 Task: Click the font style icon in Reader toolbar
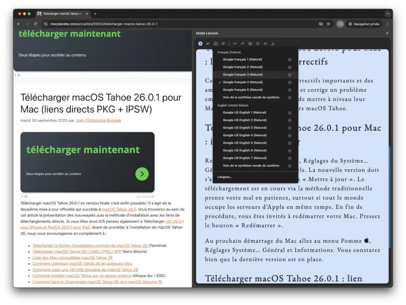pyautogui.click(x=250, y=44)
